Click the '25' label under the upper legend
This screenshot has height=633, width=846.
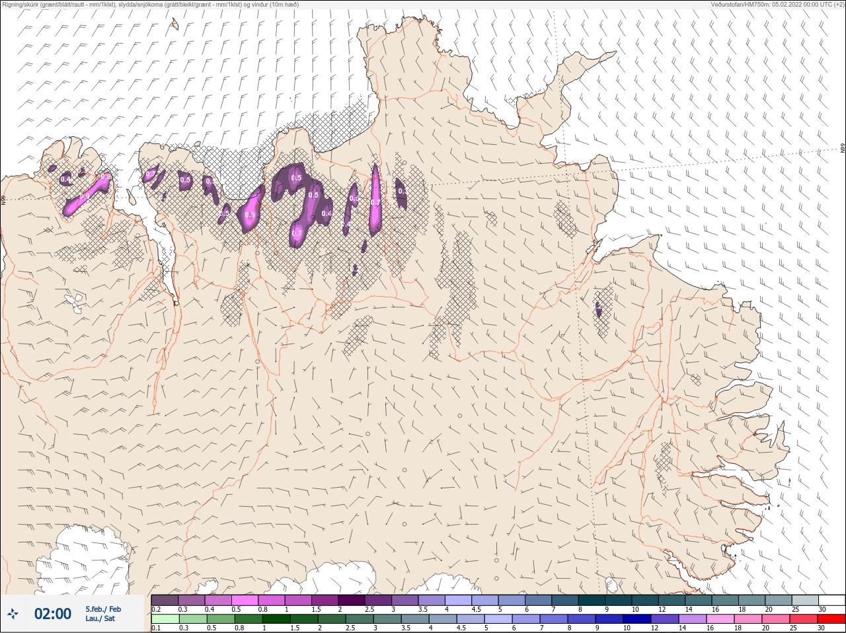[795, 609]
